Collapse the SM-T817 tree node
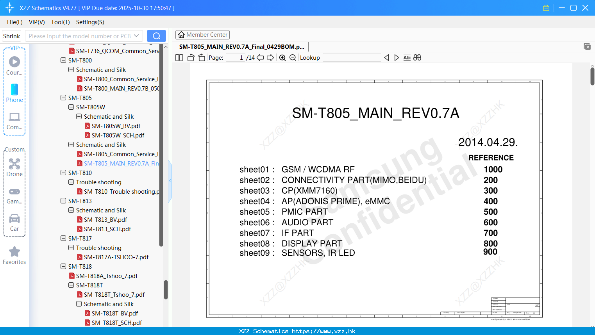The height and width of the screenshot is (335, 595). click(63, 238)
